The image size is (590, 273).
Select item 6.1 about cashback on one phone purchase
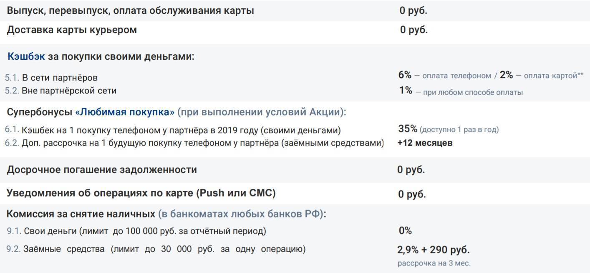point(181,130)
